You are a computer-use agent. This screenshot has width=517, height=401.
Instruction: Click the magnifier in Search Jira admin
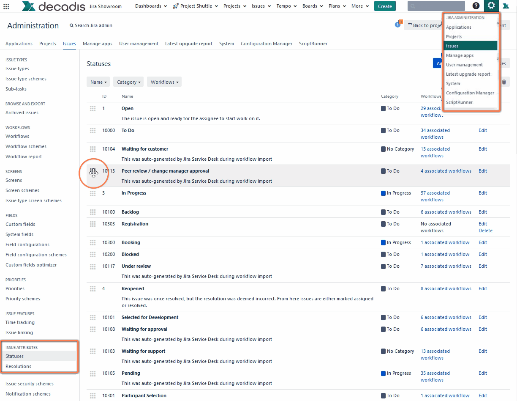[71, 25]
